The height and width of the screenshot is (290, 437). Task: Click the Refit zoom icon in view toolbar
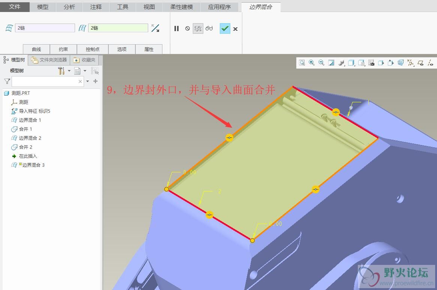tap(302, 63)
